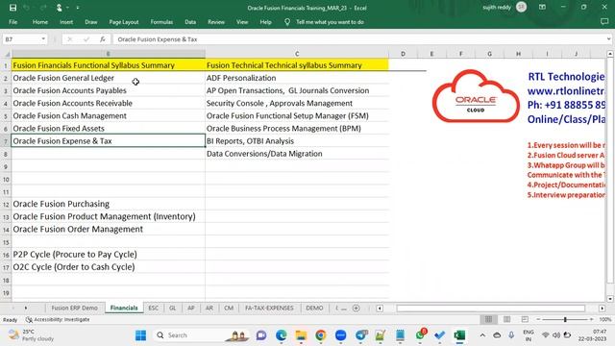Switch to the AR sheet tab
615x346 pixels.
coord(209,308)
